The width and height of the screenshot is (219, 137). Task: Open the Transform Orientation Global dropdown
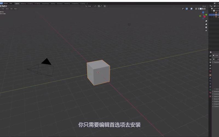[x=90, y=6]
